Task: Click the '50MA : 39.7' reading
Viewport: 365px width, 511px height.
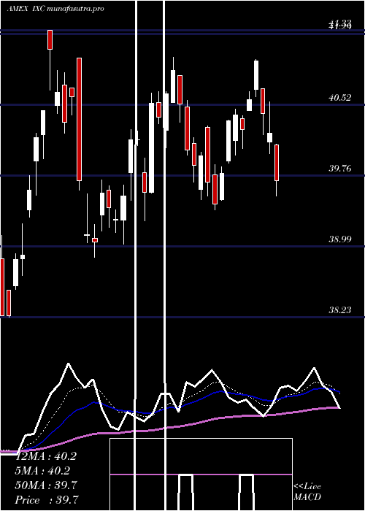Action: click(46, 485)
